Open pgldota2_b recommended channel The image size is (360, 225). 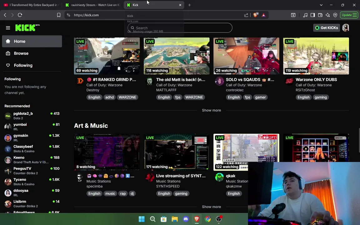pos(32,116)
